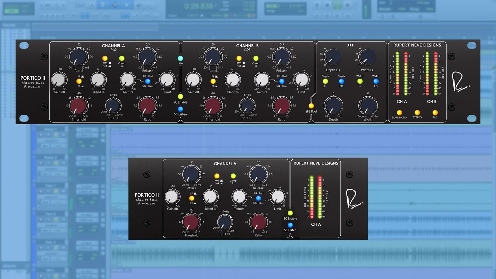
Task: Click CH A reduction meter on stereo unit
Action: [397, 73]
